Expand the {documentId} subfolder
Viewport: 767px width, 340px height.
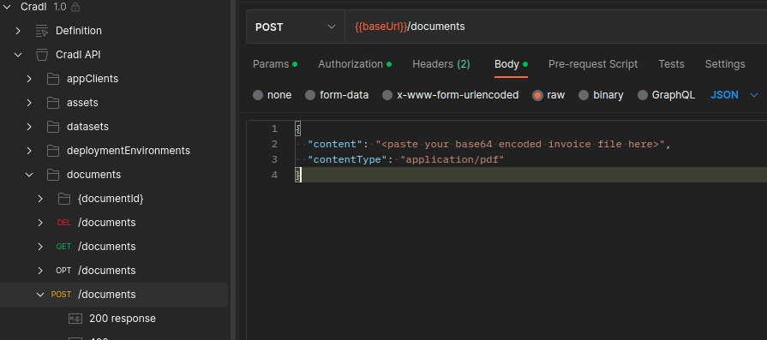40,199
